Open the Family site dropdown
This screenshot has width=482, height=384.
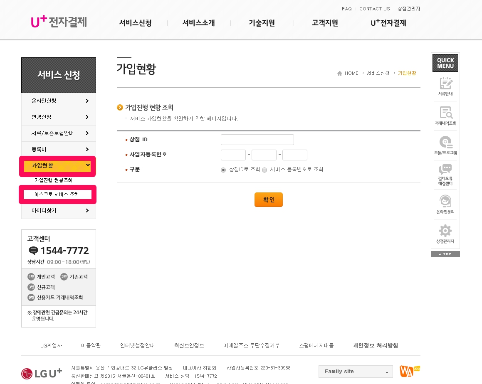pos(356,372)
